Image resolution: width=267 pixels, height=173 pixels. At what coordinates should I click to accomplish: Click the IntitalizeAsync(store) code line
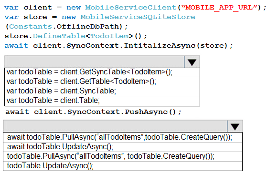click(x=118, y=46)
